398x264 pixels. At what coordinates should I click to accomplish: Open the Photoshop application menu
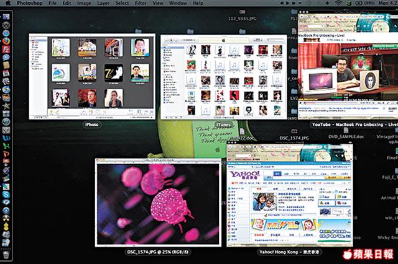[x=29, y=3]
